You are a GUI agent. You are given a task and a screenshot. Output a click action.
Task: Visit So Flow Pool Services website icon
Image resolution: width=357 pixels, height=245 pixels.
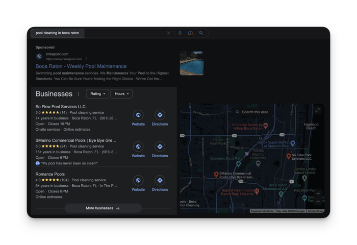[x=138, y=115]
